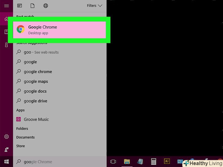Screen dimensions: 223x167
Task: Select 'goo' see web results suggestion
Action: click(41, 52)
